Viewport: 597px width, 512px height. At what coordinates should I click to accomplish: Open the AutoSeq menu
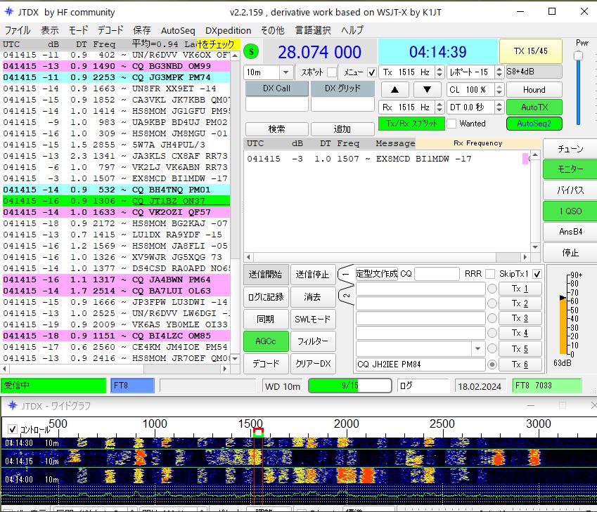[x=178, y=30]
